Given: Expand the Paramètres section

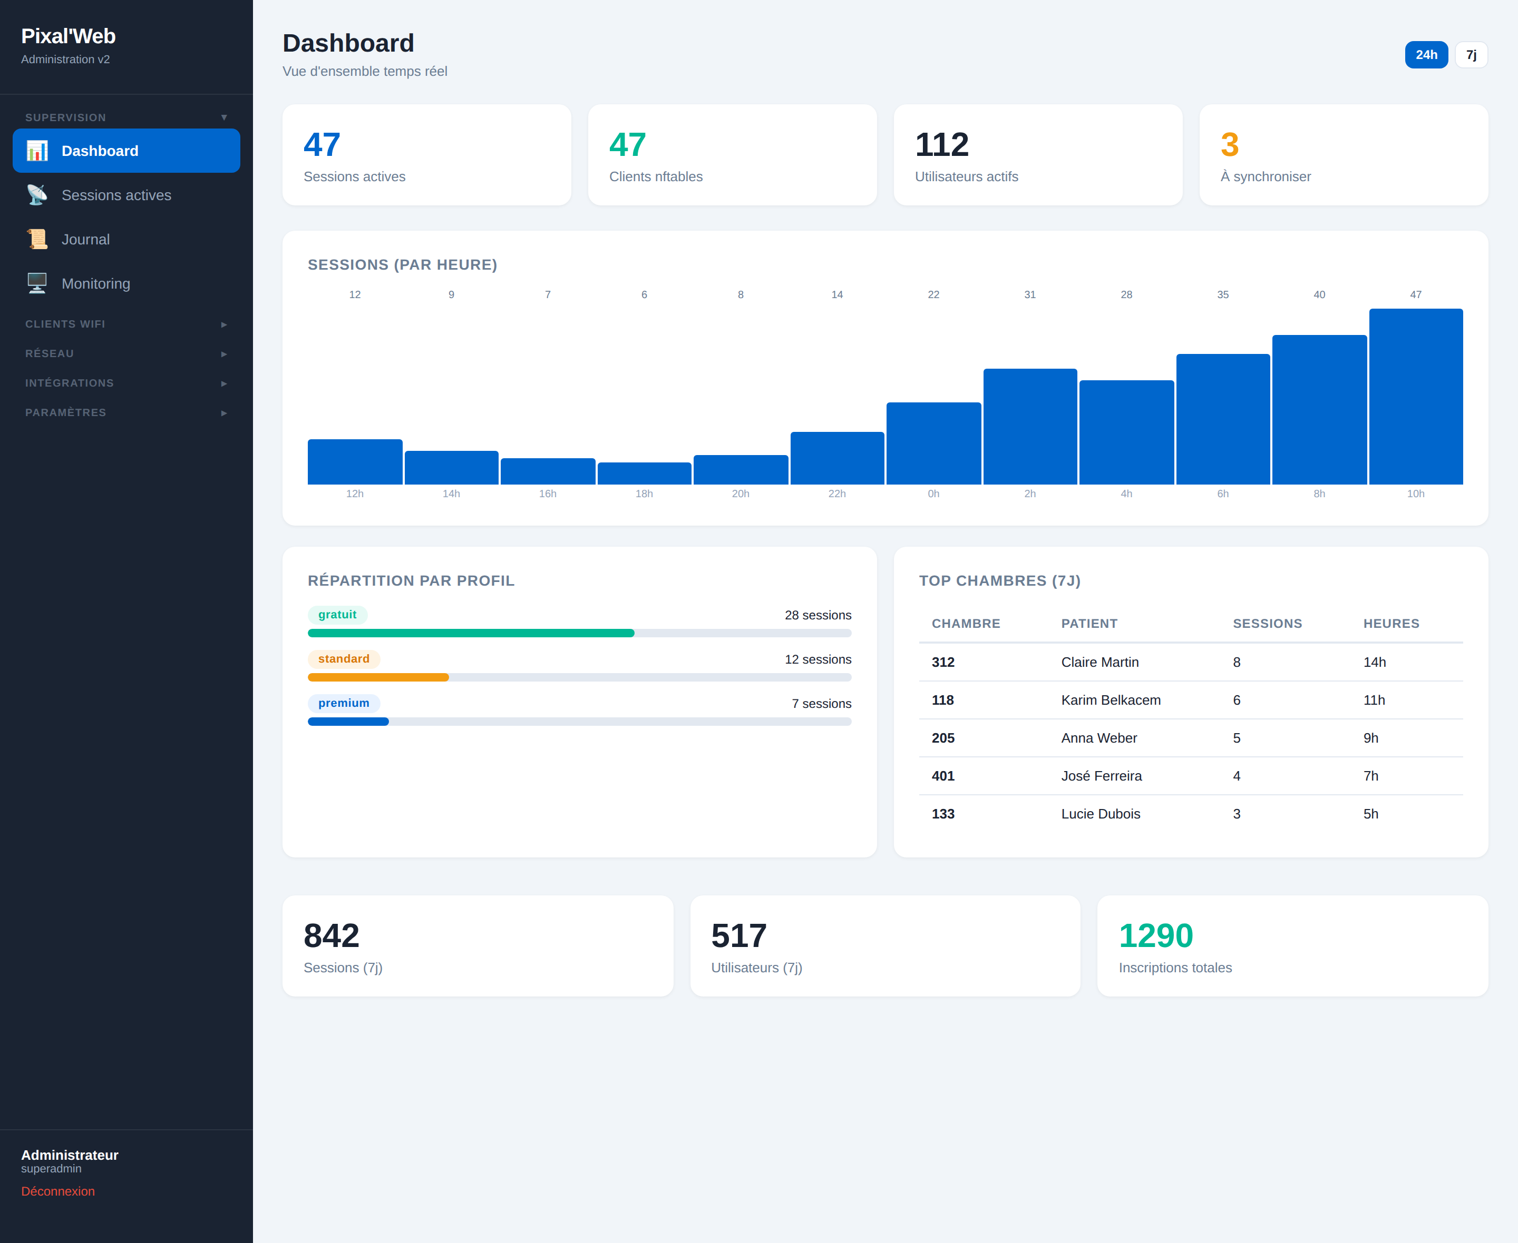Looking at the screenshot, I should coord(126,412).
